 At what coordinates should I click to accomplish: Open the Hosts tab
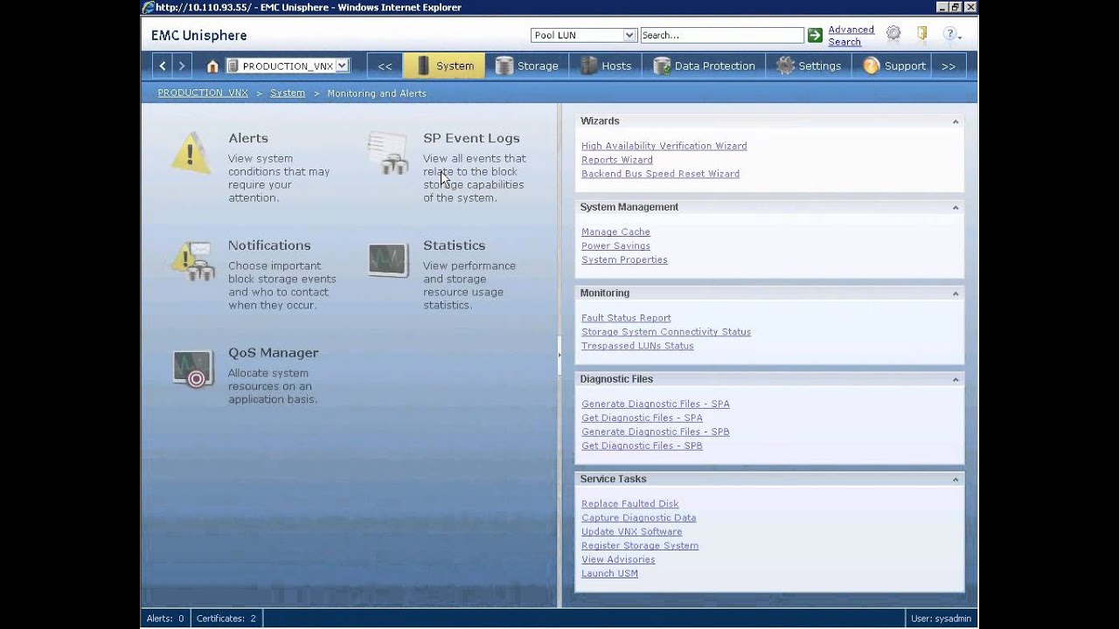pos(606,66)
